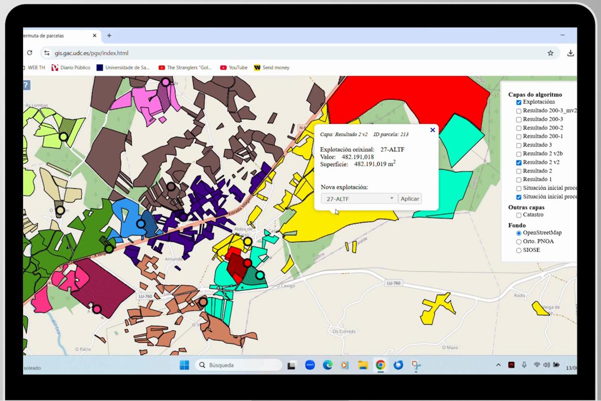The image size is (601, 401).
Task: Open the Diario Público bookmark
Action: pyautogui.click(x=71, y=68)
